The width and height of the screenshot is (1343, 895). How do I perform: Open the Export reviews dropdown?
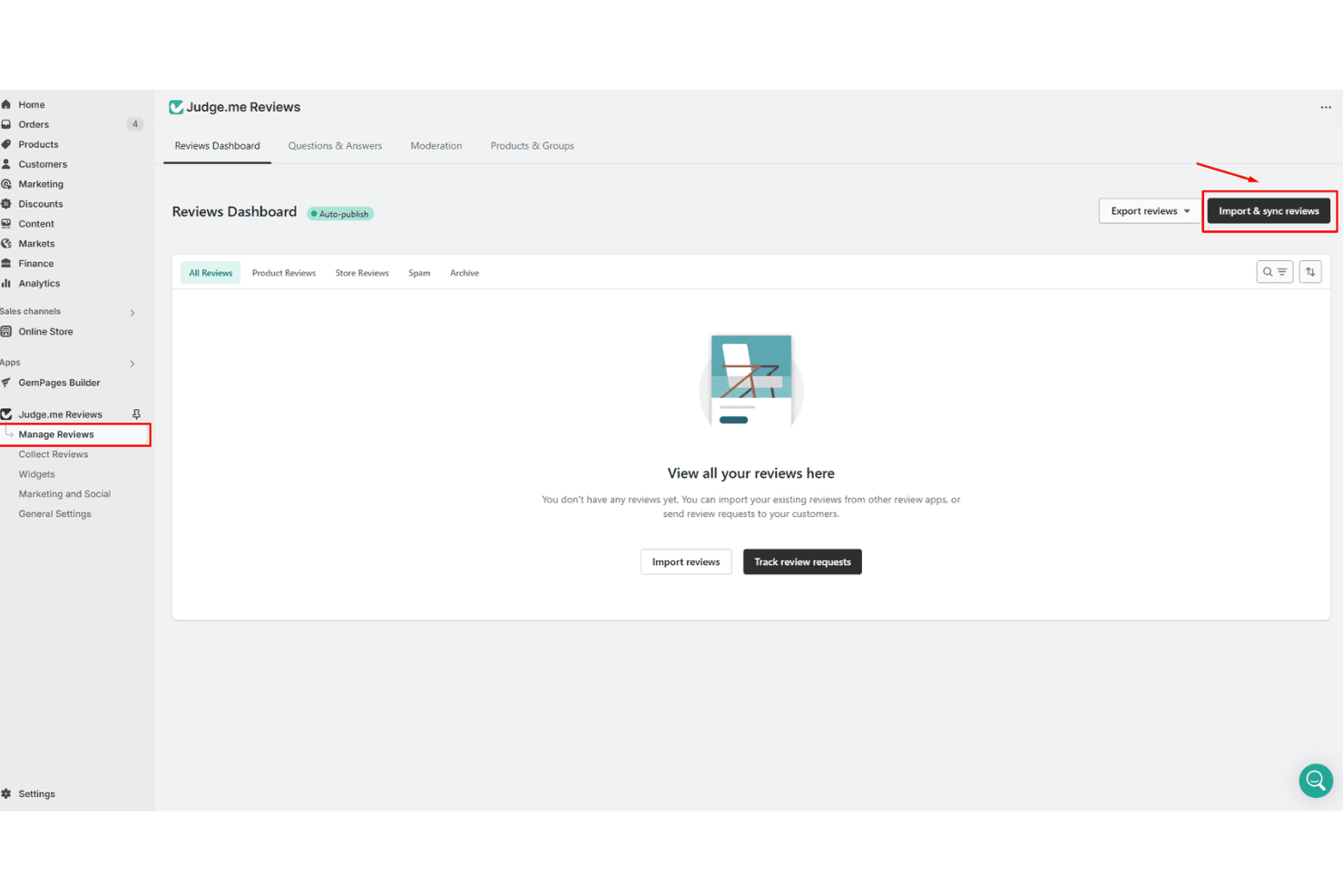[x=1150, y=211]
